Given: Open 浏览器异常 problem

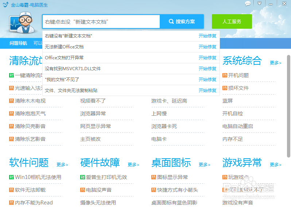Looking at the screenshot, I should [93, 114].
